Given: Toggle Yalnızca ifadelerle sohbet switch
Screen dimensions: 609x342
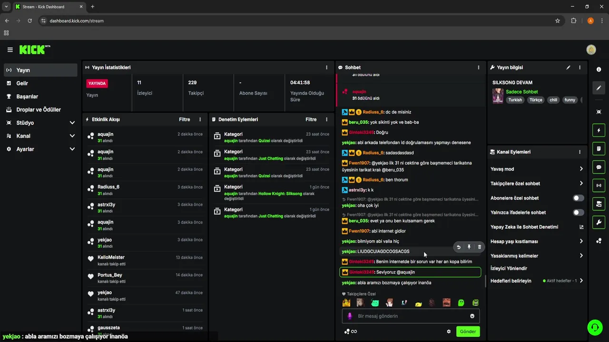Looking at the screenshot, I should click(x=579, y=212).
